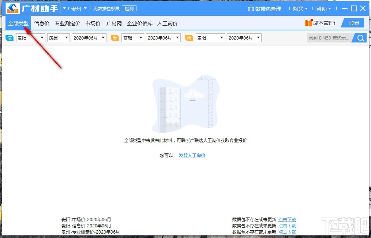Click the 登录 login button

(x=352, y=23)
